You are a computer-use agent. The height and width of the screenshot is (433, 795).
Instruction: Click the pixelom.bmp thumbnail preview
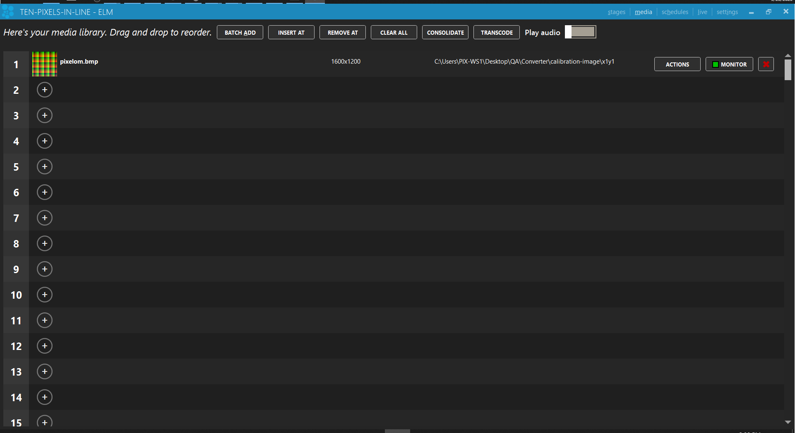pyautogui.click(x=44, y=64)
